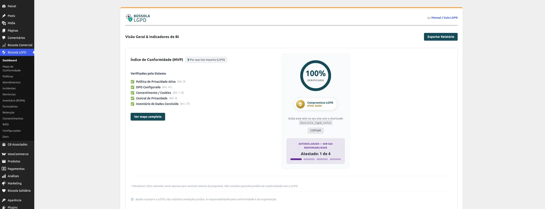Click the Atestado 1 de 4 progress bar
This screenshot has width=545, height=209.
[x=315, y=159]
